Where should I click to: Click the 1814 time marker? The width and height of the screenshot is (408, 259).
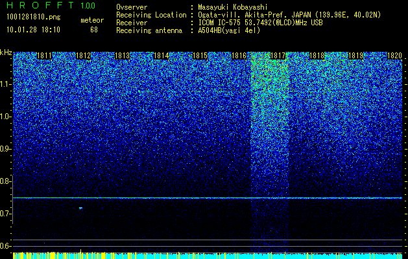tap(161, 56)
